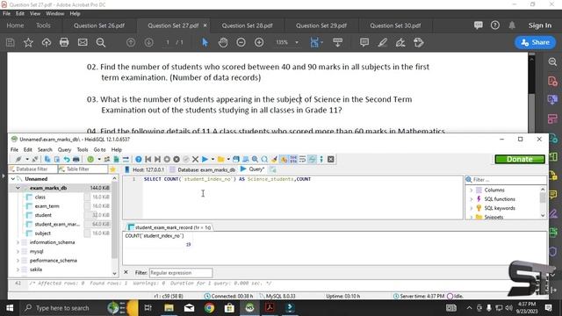562x316 pixels.
Task: Expand SQL keywords in helpers panel
Action: point(472,208)
